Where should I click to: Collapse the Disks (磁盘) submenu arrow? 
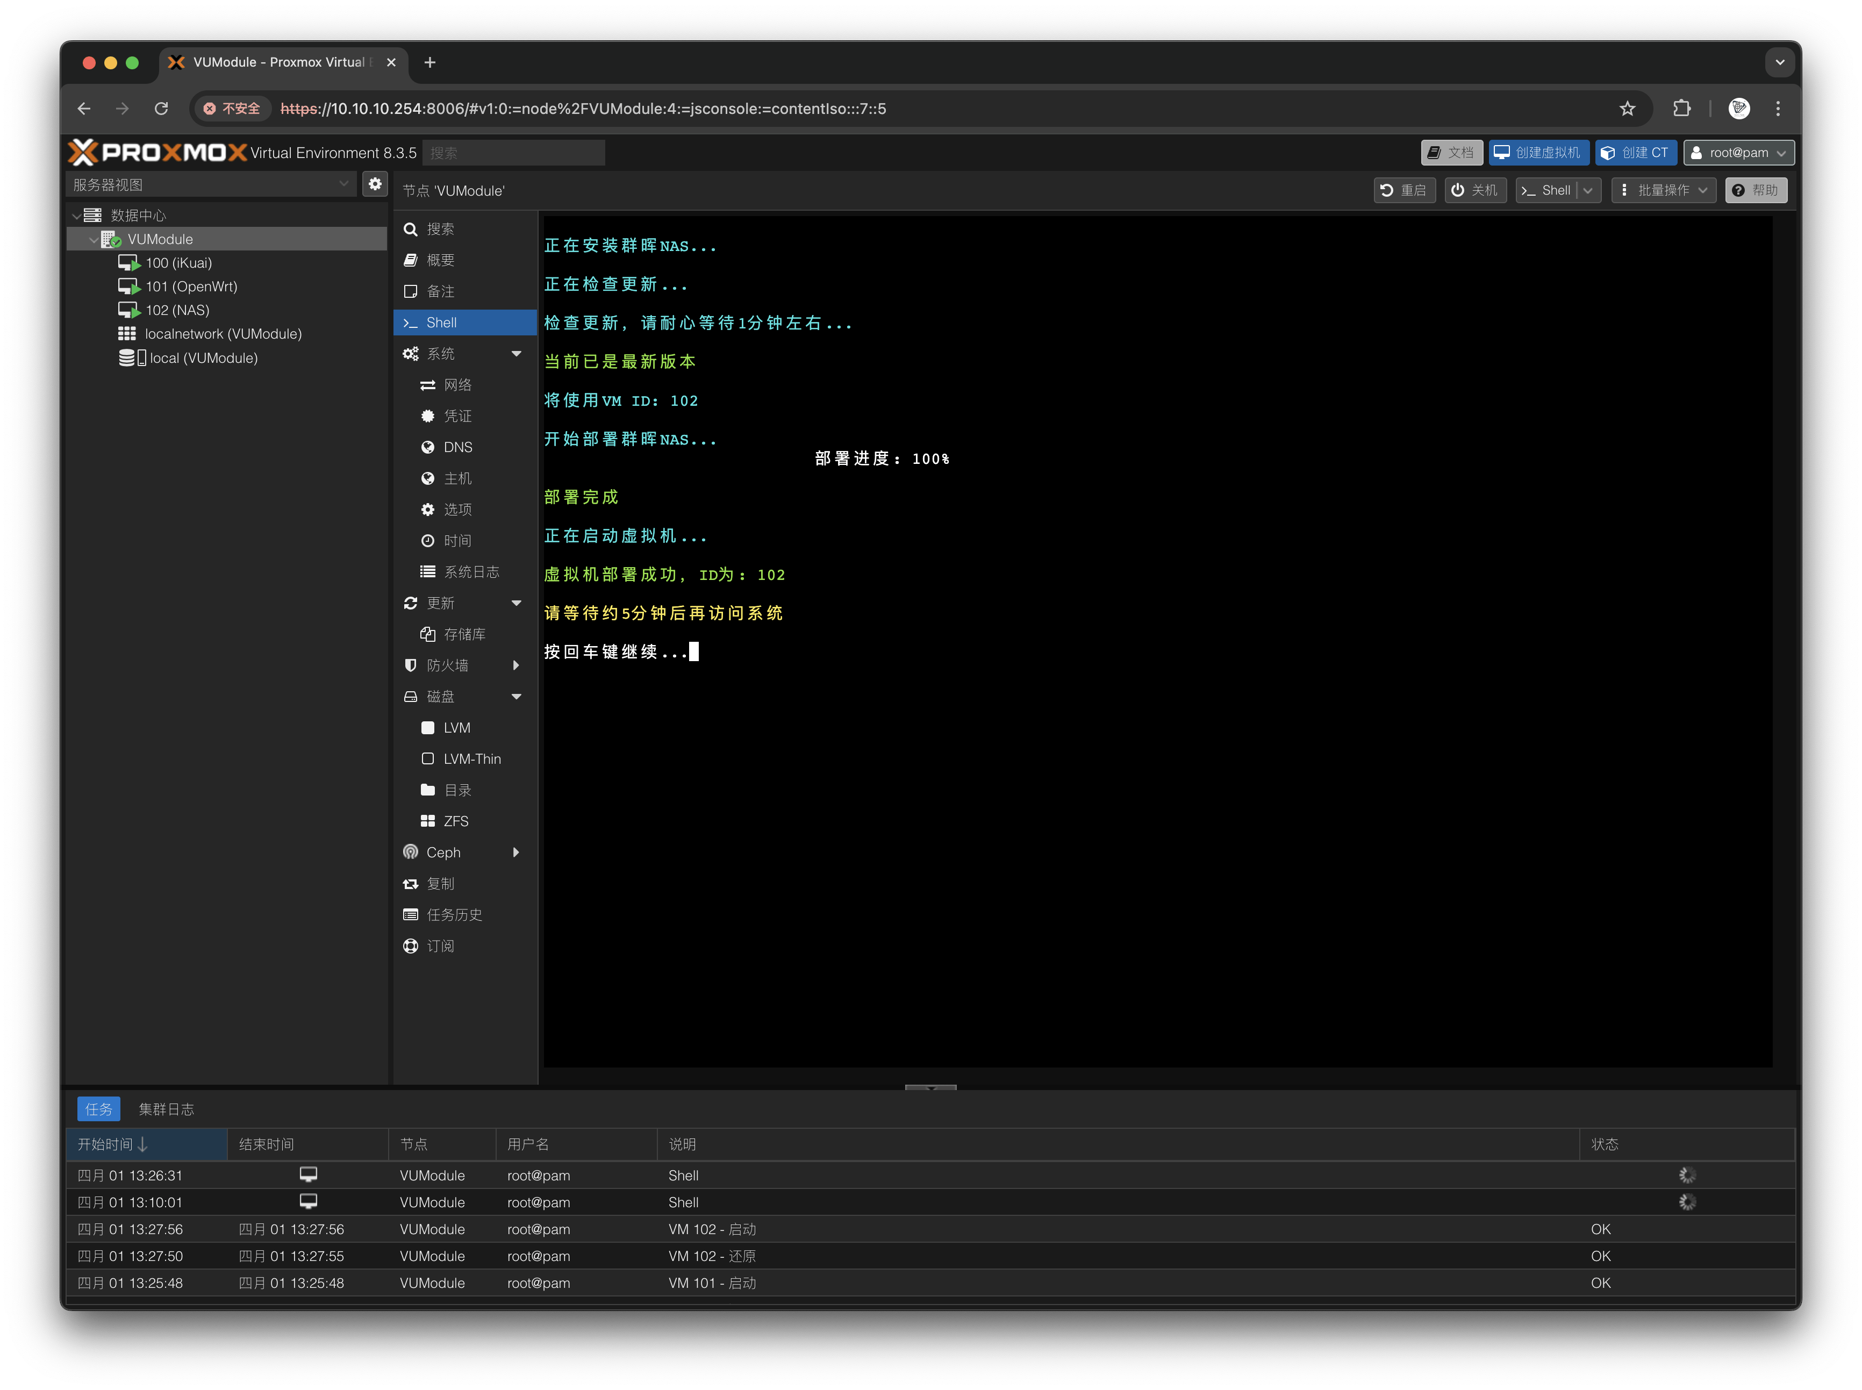point(517,697)
